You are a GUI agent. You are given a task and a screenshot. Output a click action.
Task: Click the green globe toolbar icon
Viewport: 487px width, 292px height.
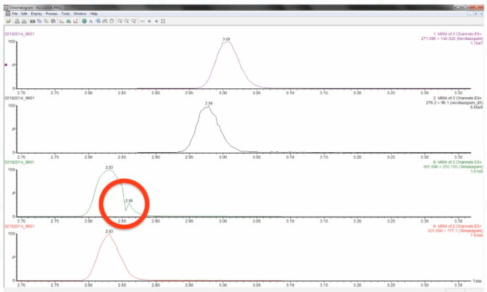tap(84, 21)
